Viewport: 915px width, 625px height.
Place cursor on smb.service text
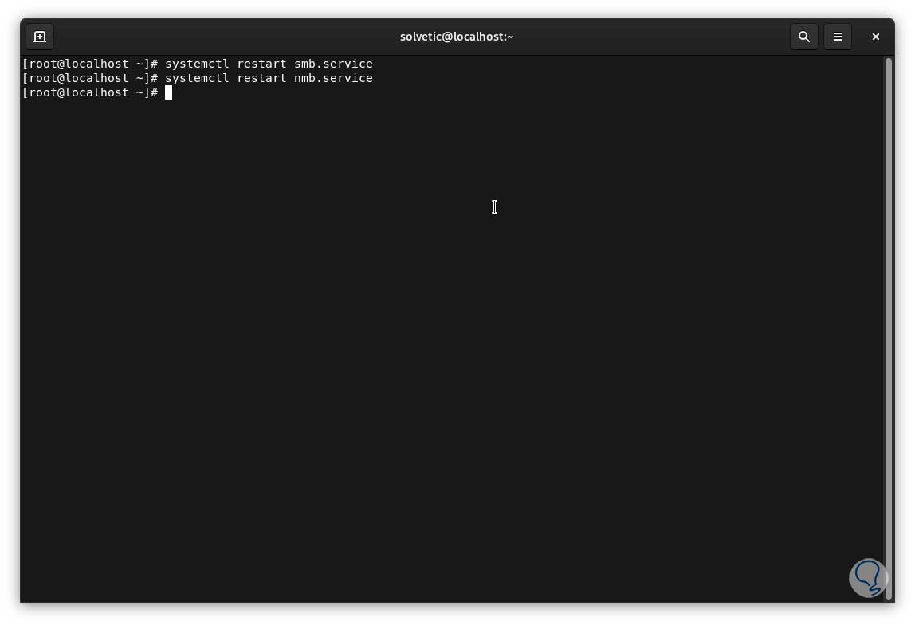point(333,64)
